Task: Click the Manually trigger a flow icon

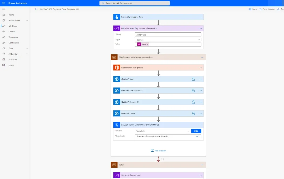Action: pyautogui.click(x=117, y=17)
